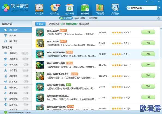The height and width of the screenshot is (114, 162).
Task: Select 射击飞行 category (898)
Action: pos(16,82)
